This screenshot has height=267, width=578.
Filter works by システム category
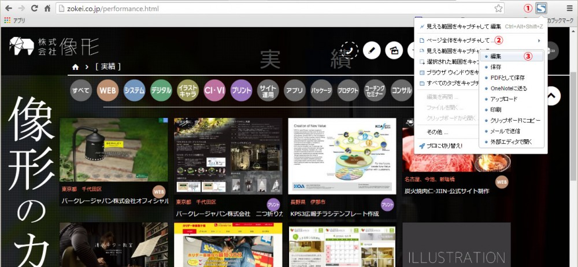(134, 90)
